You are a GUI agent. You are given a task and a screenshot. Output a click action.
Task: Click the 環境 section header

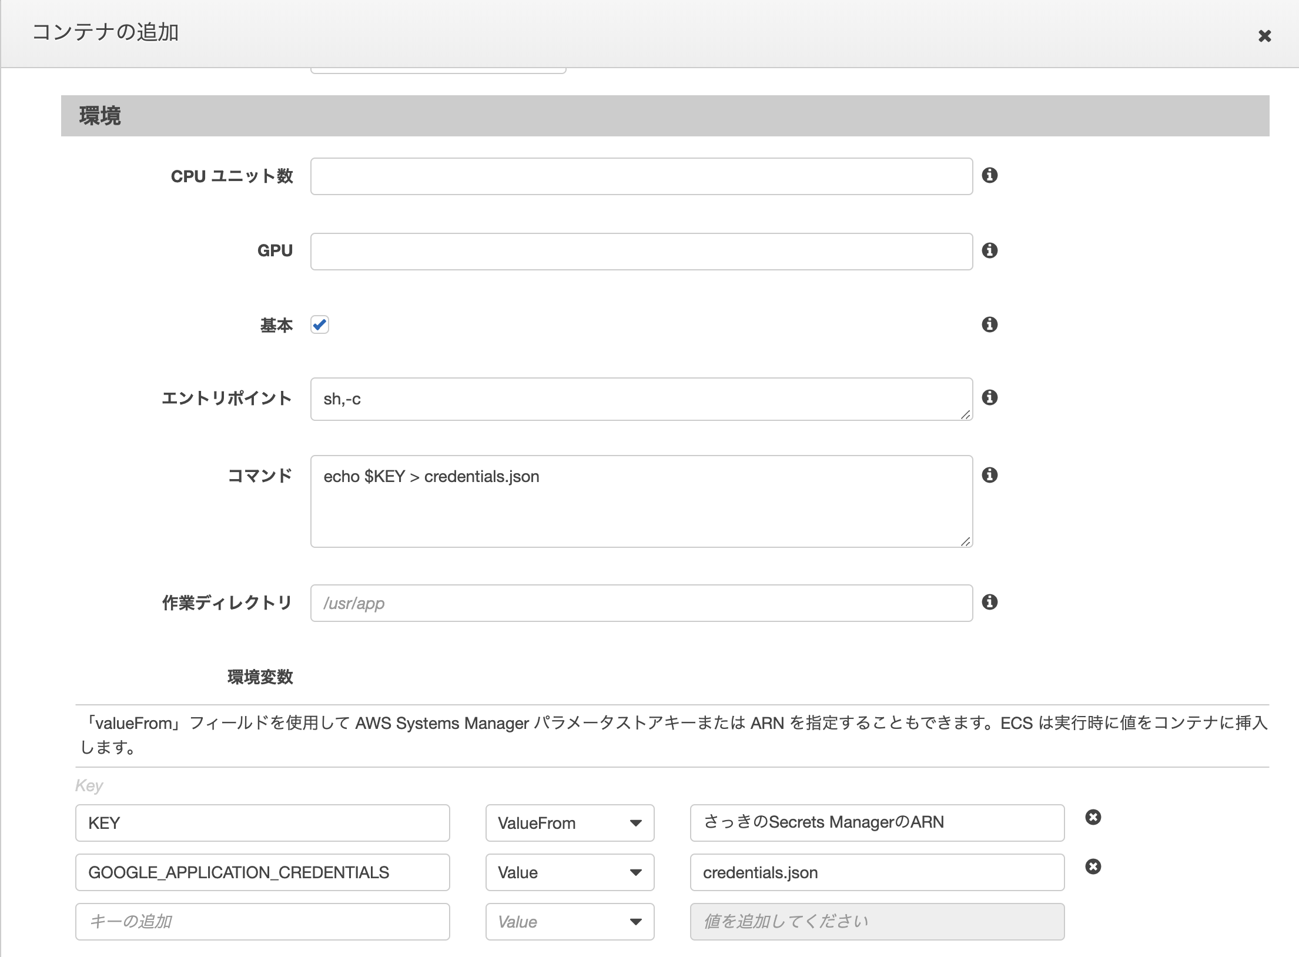[x=665, y=116]
